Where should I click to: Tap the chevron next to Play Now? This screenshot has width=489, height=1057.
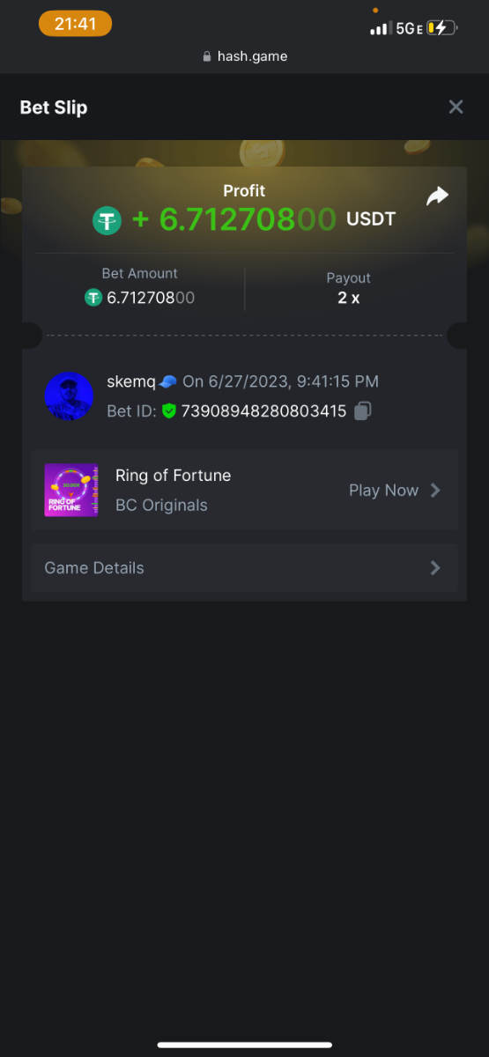click(x=435, y=491)
